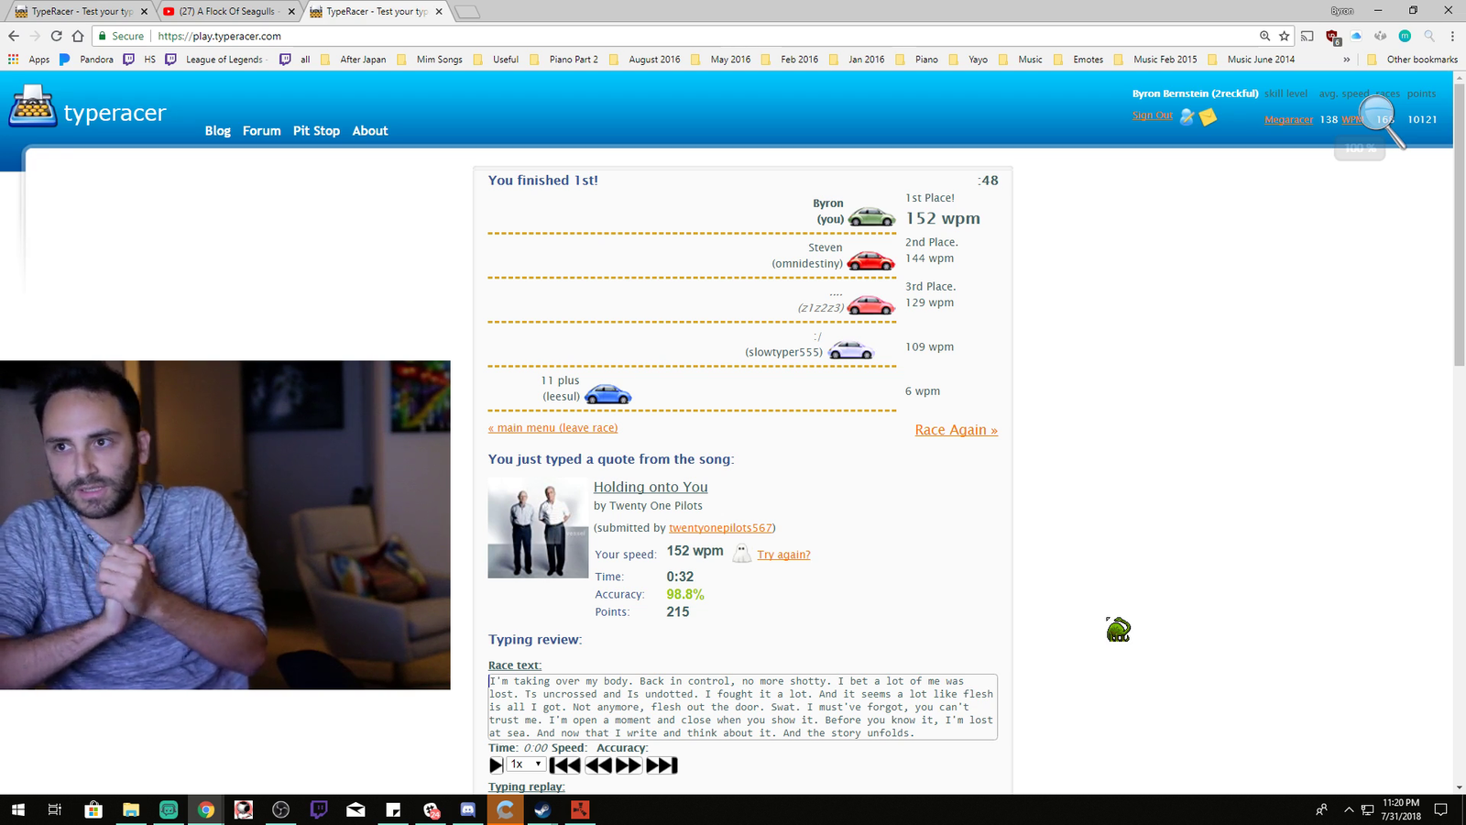The width and height of the screenshot is (1466, 825).
Task: Open Task View on the taskbar
Action: 55,809
